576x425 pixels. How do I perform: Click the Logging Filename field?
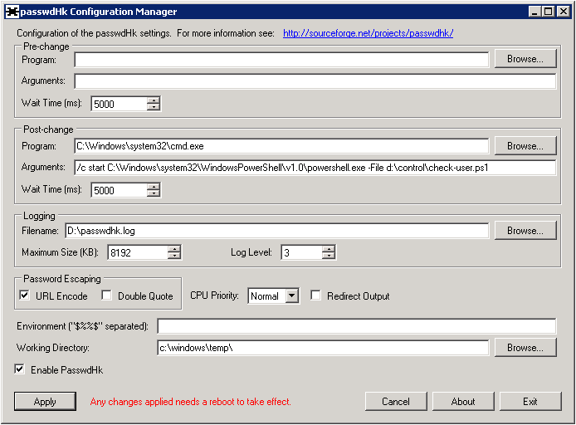(277, 231)
